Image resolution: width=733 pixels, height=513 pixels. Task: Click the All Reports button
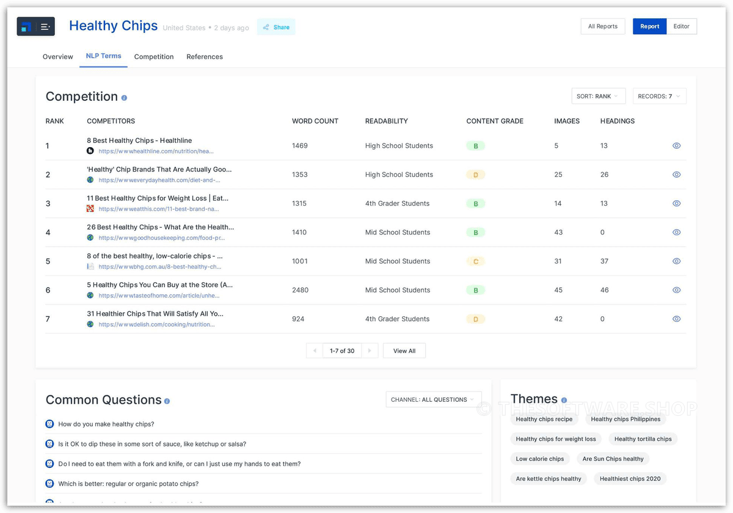pos(603,26)
